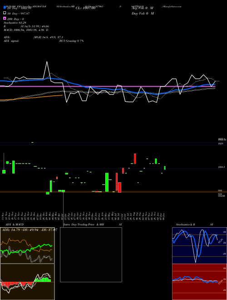Click the 'Day Vol: 0 M' text
Screen dimensions: 227x300
pyautogui.click(x=143, y=13)
